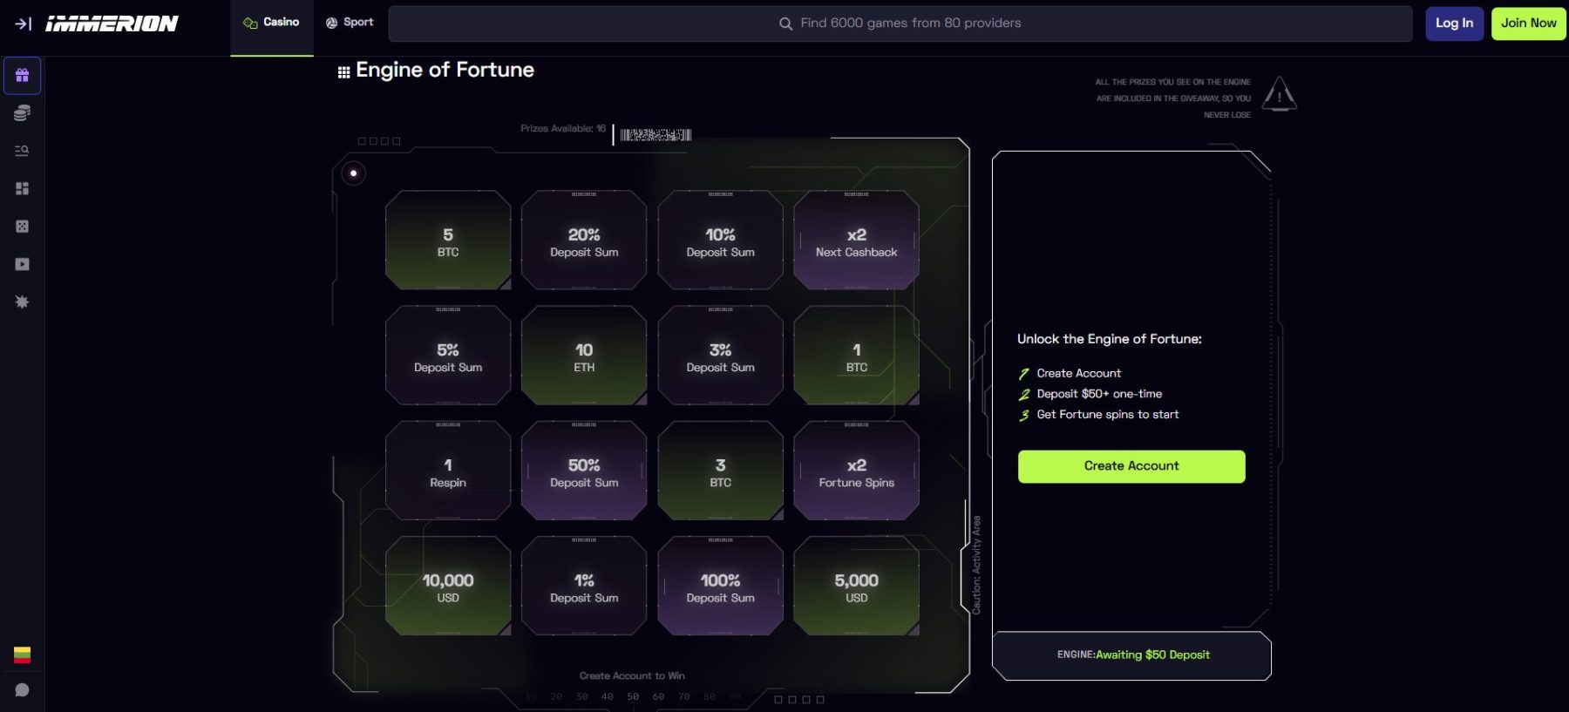Open the search list sidebar icon
This screenshot has width=1569, height=712.
(23, 151)
